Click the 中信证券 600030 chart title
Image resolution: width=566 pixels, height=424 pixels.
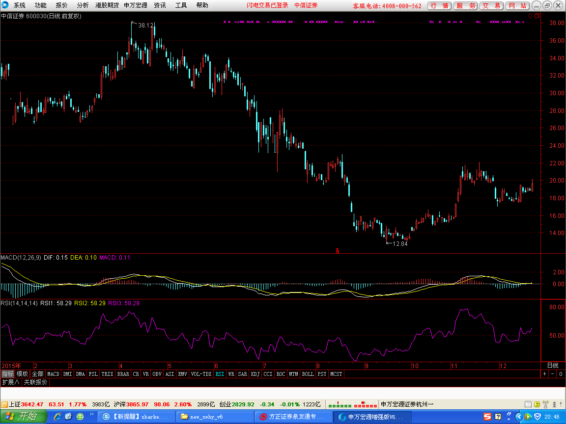coord(41,16)
